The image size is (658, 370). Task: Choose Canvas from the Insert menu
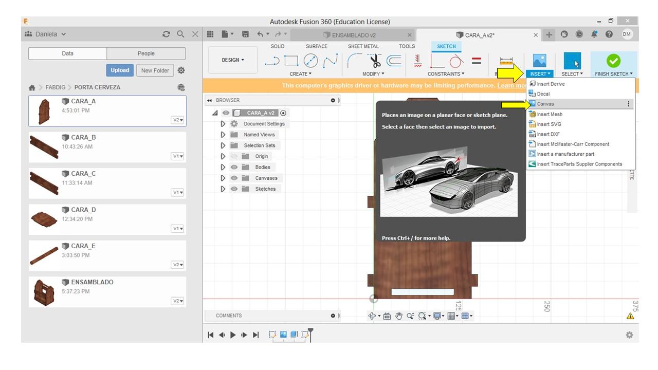click(545, 104)
